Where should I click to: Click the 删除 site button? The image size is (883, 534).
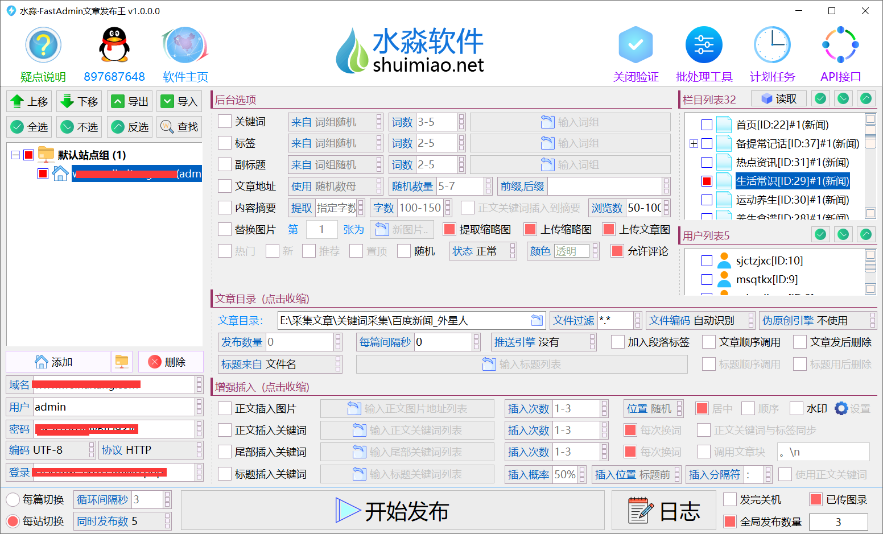[171, 362]
